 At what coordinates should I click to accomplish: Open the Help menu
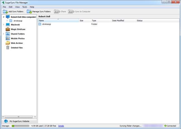(x=32, y=7)
